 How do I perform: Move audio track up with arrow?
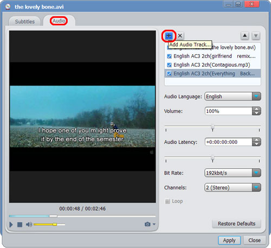(x=245, y=35)
